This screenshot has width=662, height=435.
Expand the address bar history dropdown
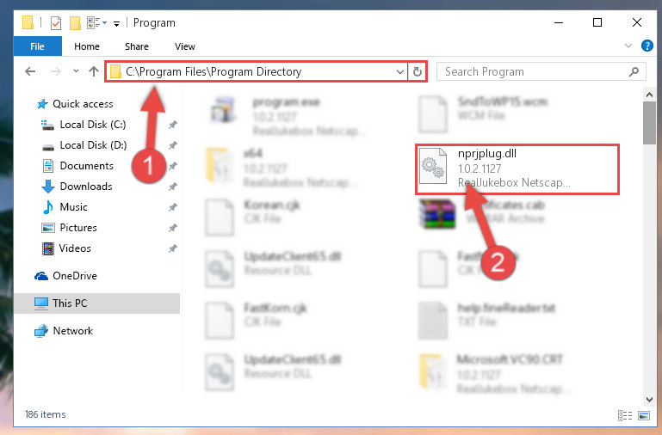tap(399, 71)
